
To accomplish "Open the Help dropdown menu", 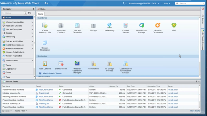I will (167, 4).
